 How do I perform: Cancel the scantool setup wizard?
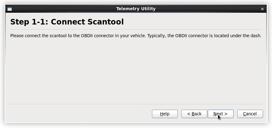pyautogui.click(x=250, y=114)
